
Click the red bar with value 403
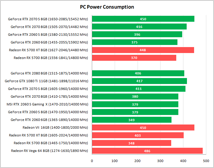pos(138,135)
